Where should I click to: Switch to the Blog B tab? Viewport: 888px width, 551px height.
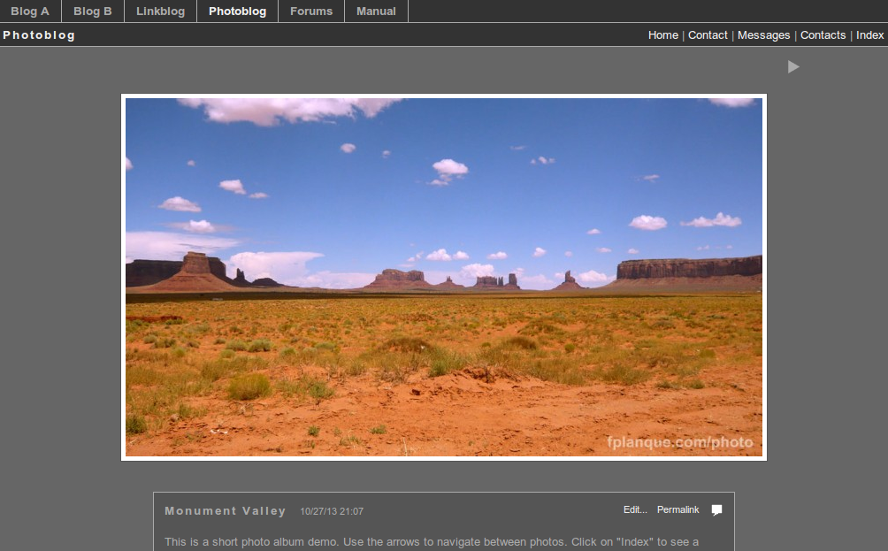pos(93,11)
